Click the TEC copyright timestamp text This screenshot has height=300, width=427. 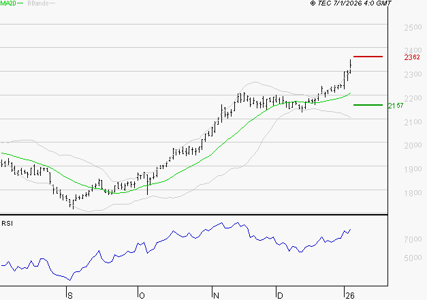click(x=351, y=3)
